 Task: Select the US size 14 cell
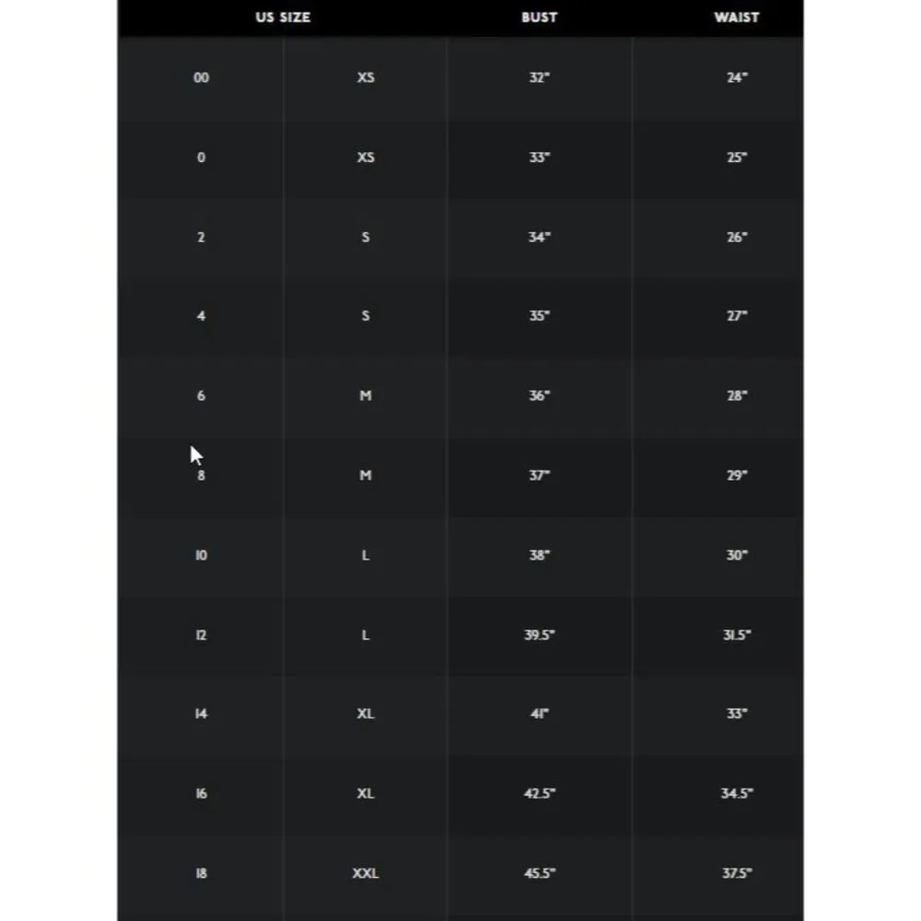pos(201,714)
